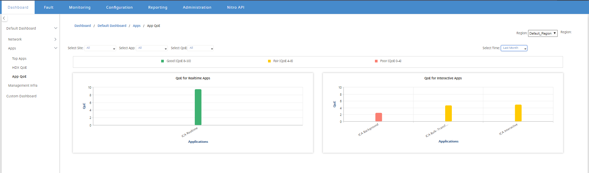Open the Monitoring tab
This screenshot has height=173, width=589.
(x=80, y=7)
